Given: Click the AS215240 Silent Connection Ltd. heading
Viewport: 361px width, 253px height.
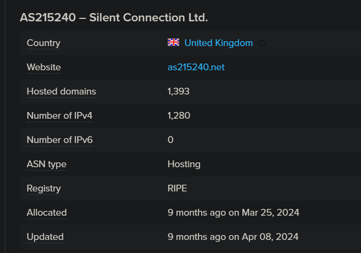Looking at the screenshot, I should coord(114,17).
